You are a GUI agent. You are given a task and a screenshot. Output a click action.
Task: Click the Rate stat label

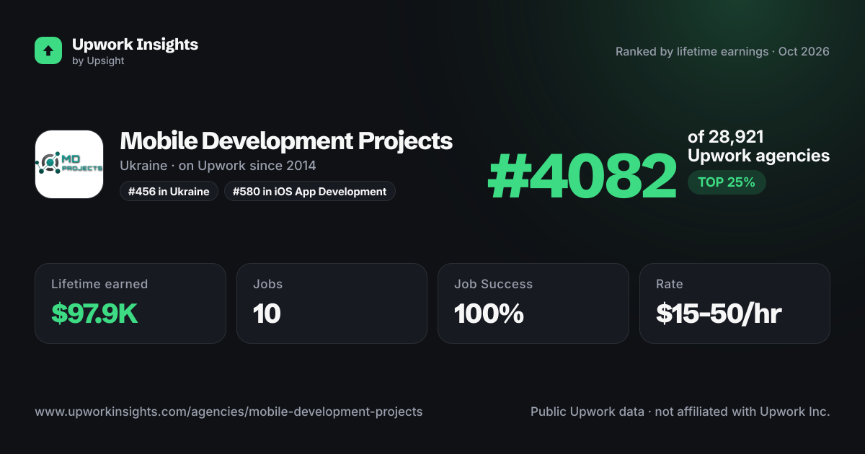click(670, 284)
